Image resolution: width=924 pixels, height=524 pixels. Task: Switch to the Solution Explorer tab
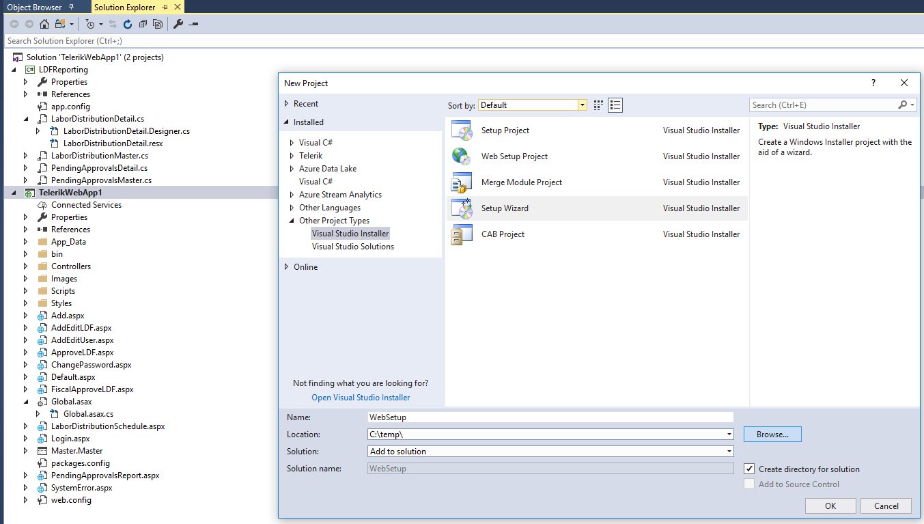point(124,8)
